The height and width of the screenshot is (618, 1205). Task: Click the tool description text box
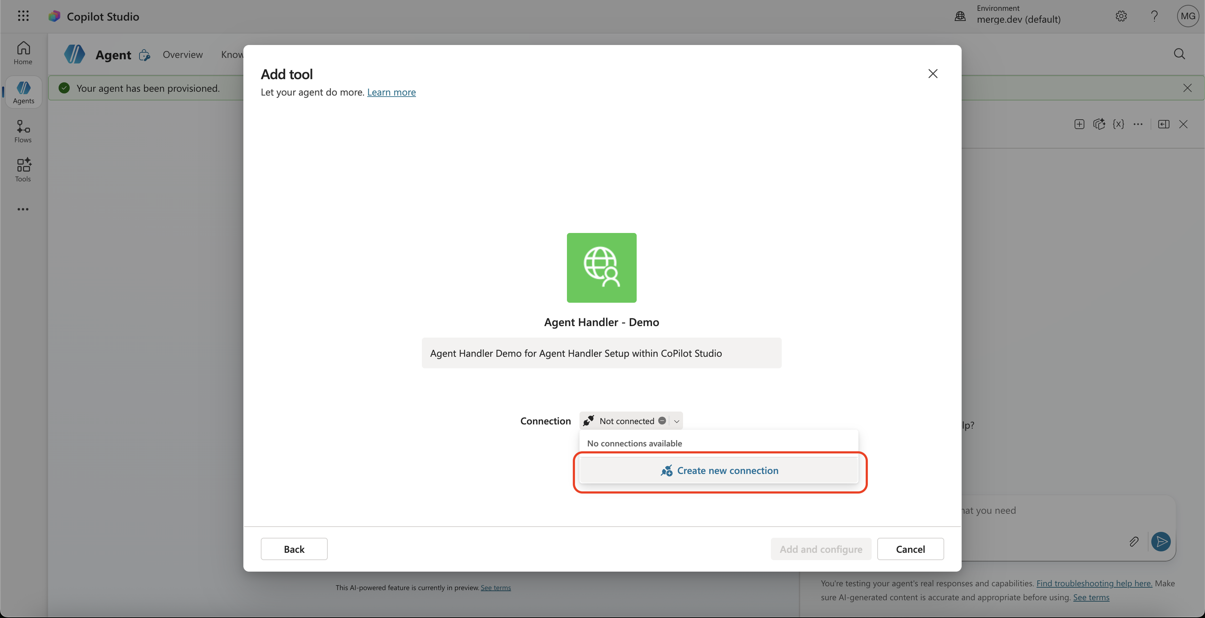pos(601,353)
